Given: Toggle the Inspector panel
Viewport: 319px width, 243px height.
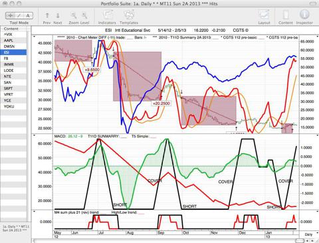Looking at the screenshot, I should pyautogui.click(x=304, y=15).
